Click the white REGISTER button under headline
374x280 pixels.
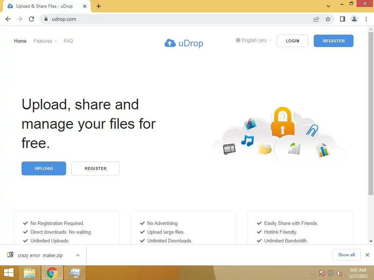[x=95, y=168]
